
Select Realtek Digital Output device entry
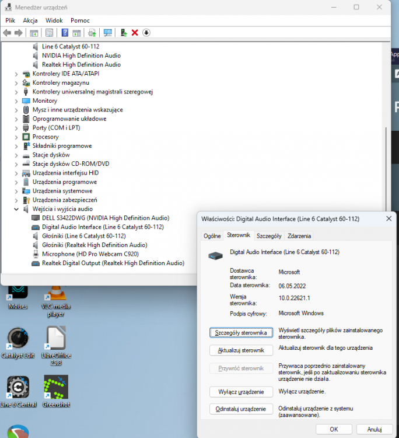pyautogui.click(x=113, y=263)
